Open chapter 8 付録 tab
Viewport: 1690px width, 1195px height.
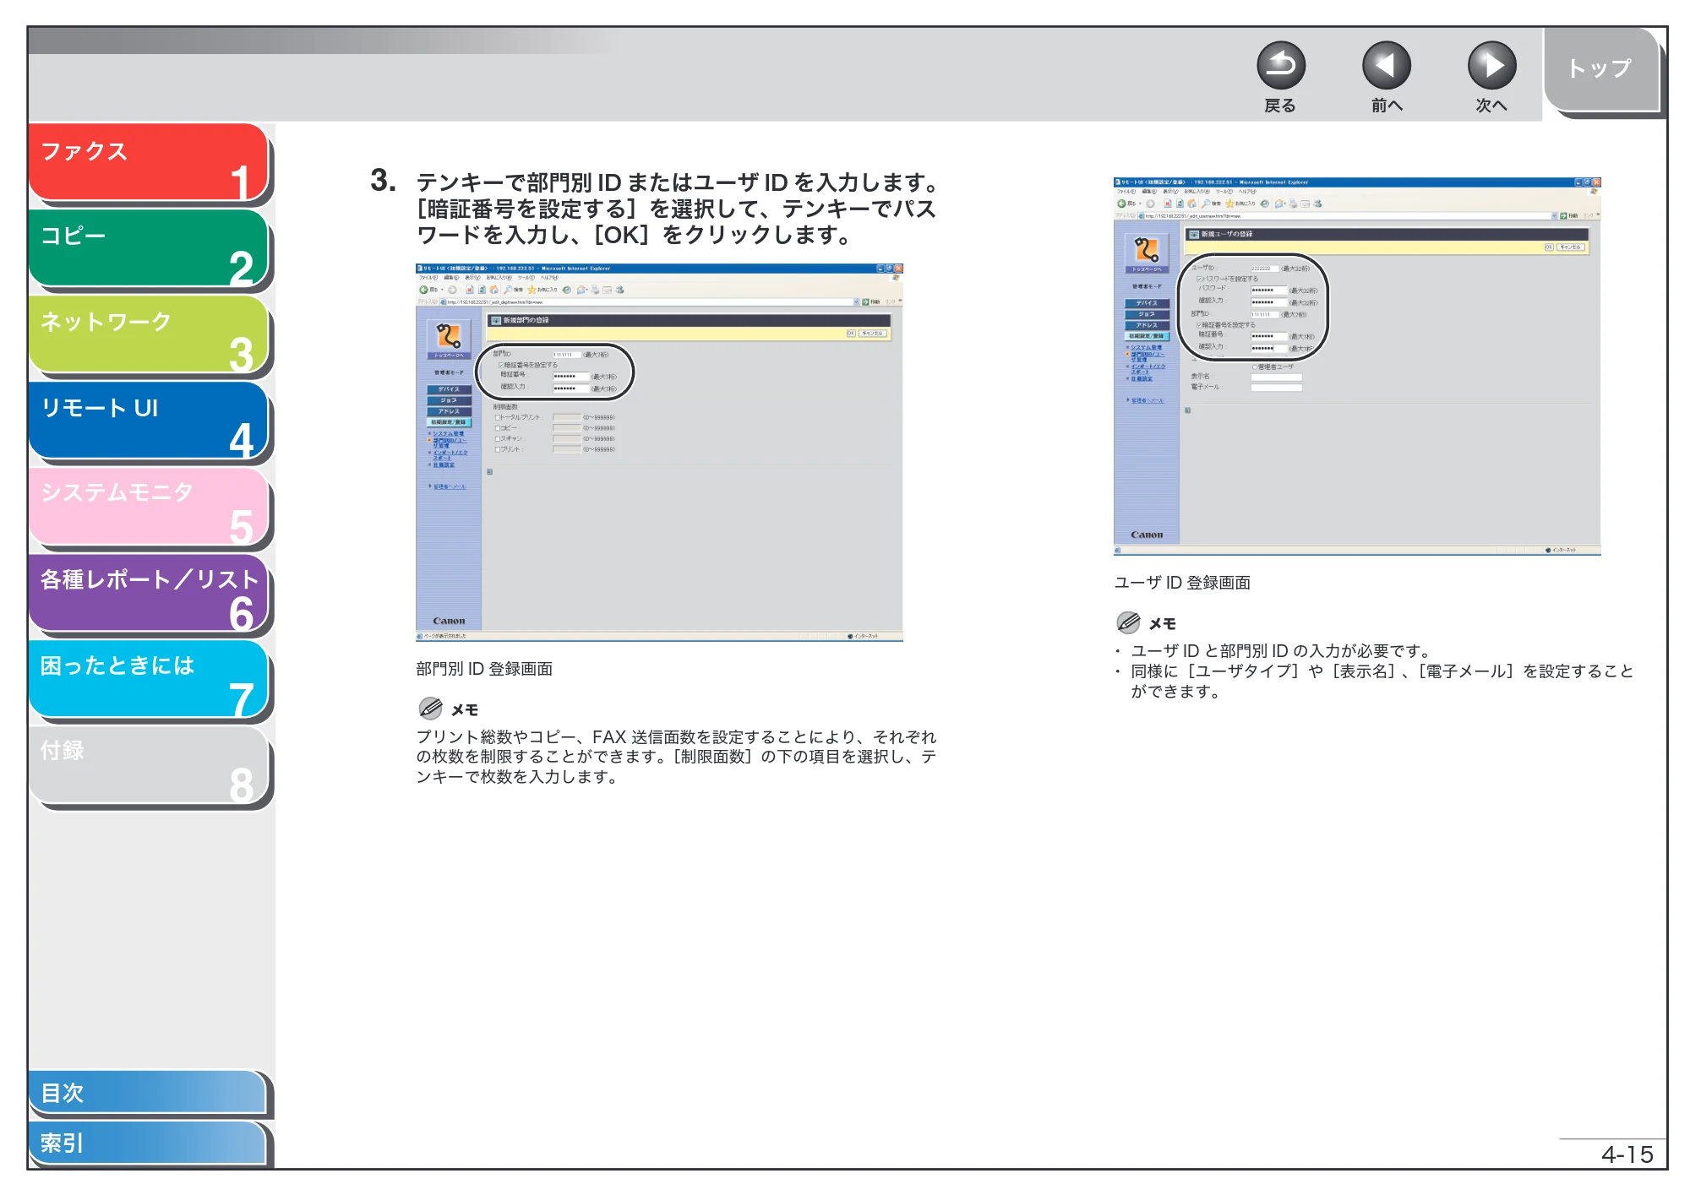coord(149,766)
